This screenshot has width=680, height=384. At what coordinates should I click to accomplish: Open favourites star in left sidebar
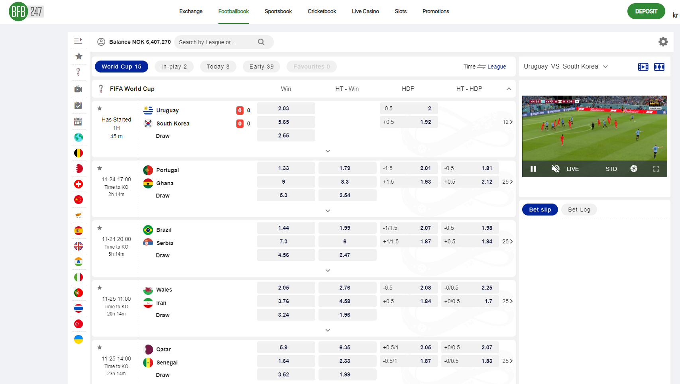pyautogui.click(x=79, y=56)
